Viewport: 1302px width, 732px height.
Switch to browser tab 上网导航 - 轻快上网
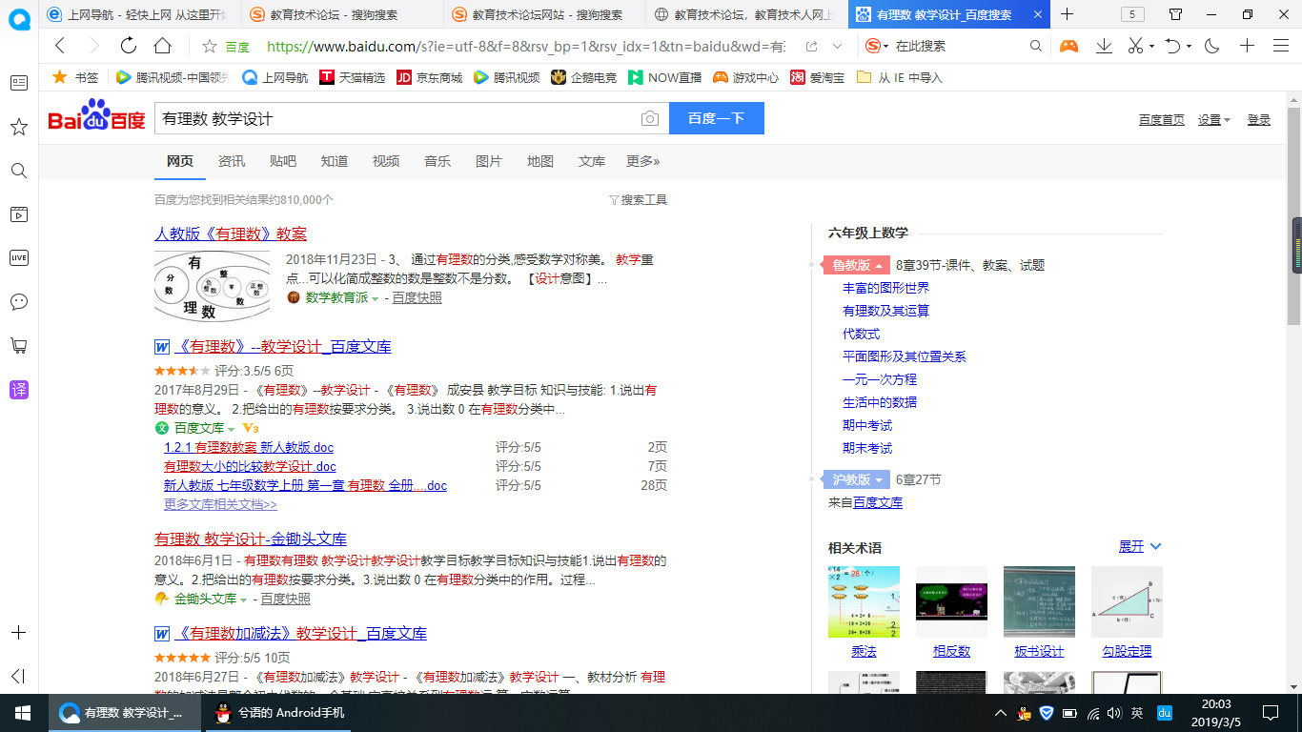[137, 14]
